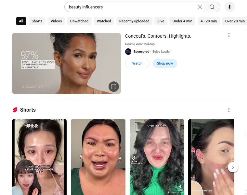The width and height of the screenshot is (247, 195).
Task: Click the red Shorts logo icon
Action: (15, 110)
